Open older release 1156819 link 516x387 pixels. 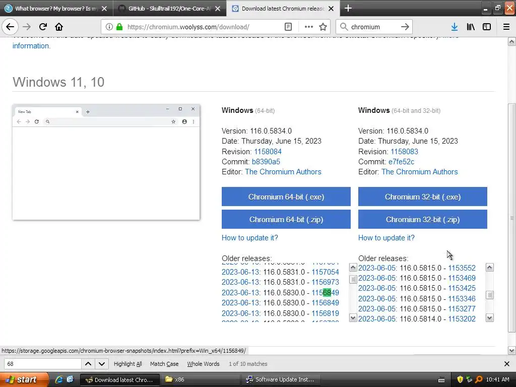pos(325,313)
